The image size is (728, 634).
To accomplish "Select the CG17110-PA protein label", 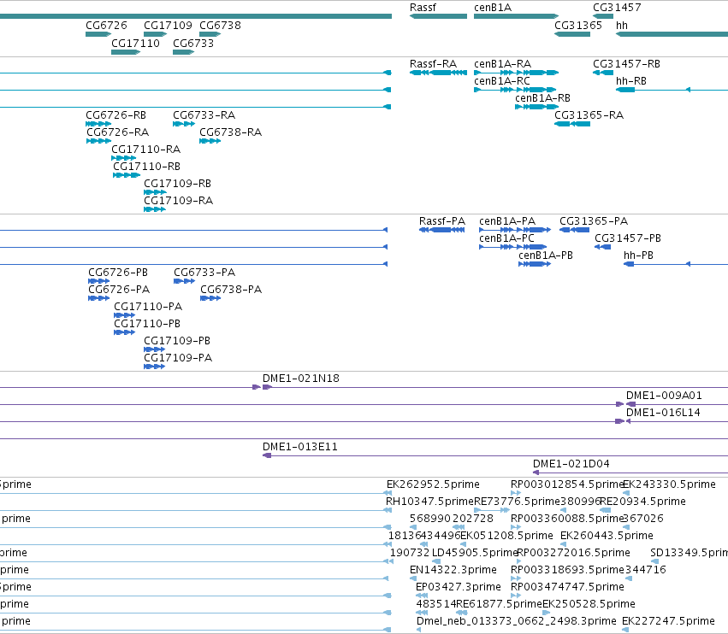I will pyautogui.click(x=148, y=307).
